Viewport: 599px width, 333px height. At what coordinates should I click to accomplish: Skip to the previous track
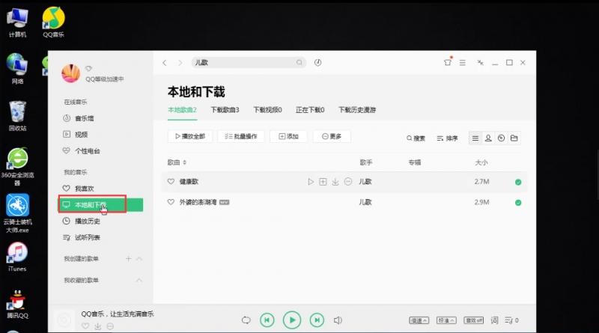267,320
